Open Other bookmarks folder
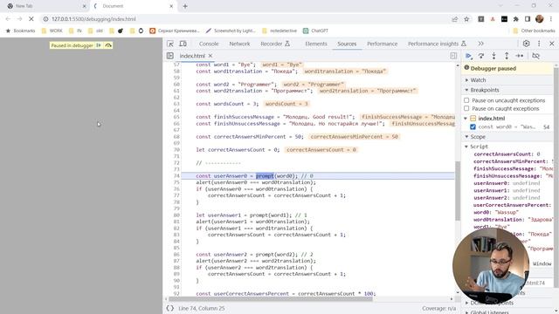 [534, 31]
